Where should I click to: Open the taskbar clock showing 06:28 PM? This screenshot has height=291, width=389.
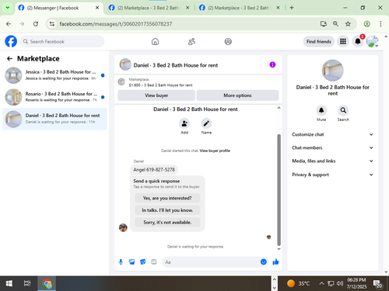pyautogui.click(x=356, y=283)
